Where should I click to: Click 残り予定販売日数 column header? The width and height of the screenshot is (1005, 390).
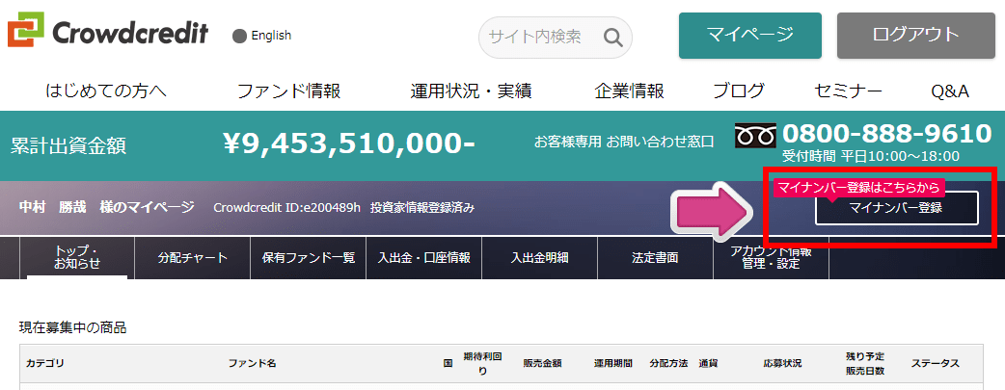[x=864, y=363]
